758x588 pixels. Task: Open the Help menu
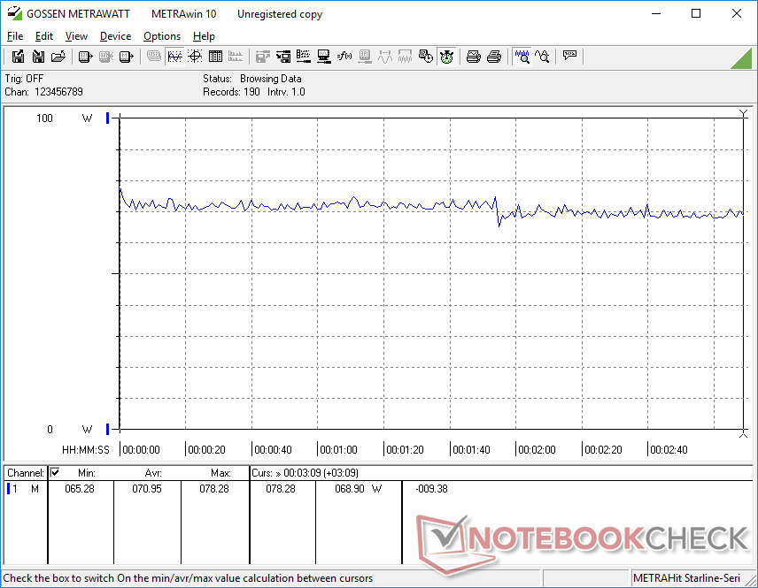pyautogui.click(x=204, y=36)
